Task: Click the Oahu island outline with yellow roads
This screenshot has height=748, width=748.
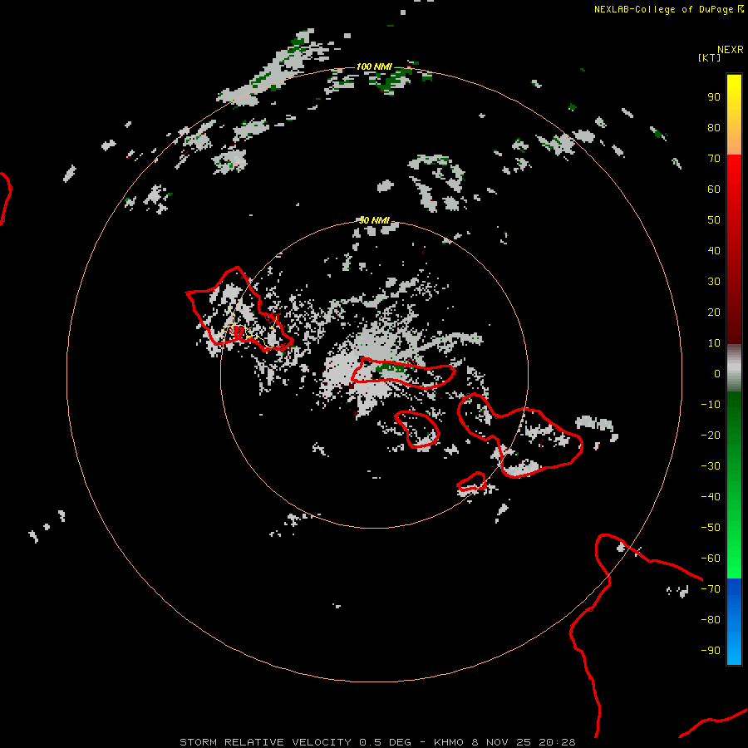Action: tap(238, 310)
